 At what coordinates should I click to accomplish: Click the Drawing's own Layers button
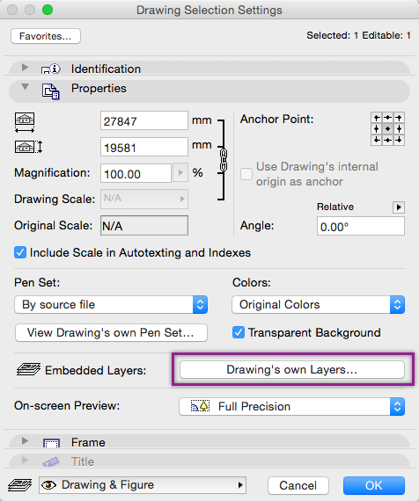(292, 370)
